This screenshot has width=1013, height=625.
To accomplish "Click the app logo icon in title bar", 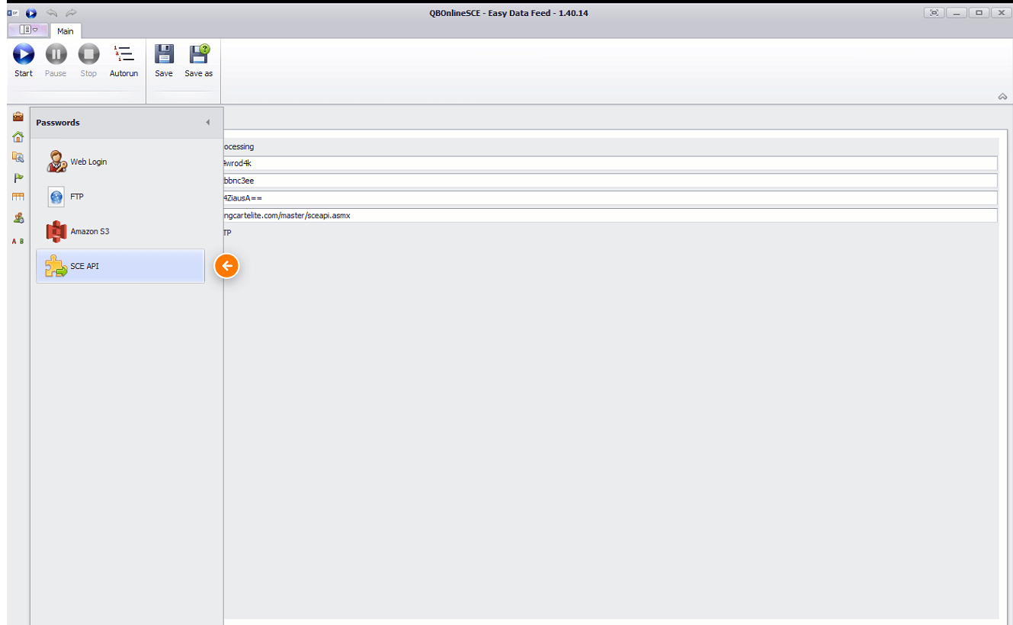I will click(12, 13).
